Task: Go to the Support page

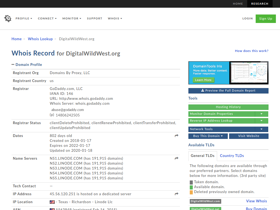Action: click(x=94, y=18)
